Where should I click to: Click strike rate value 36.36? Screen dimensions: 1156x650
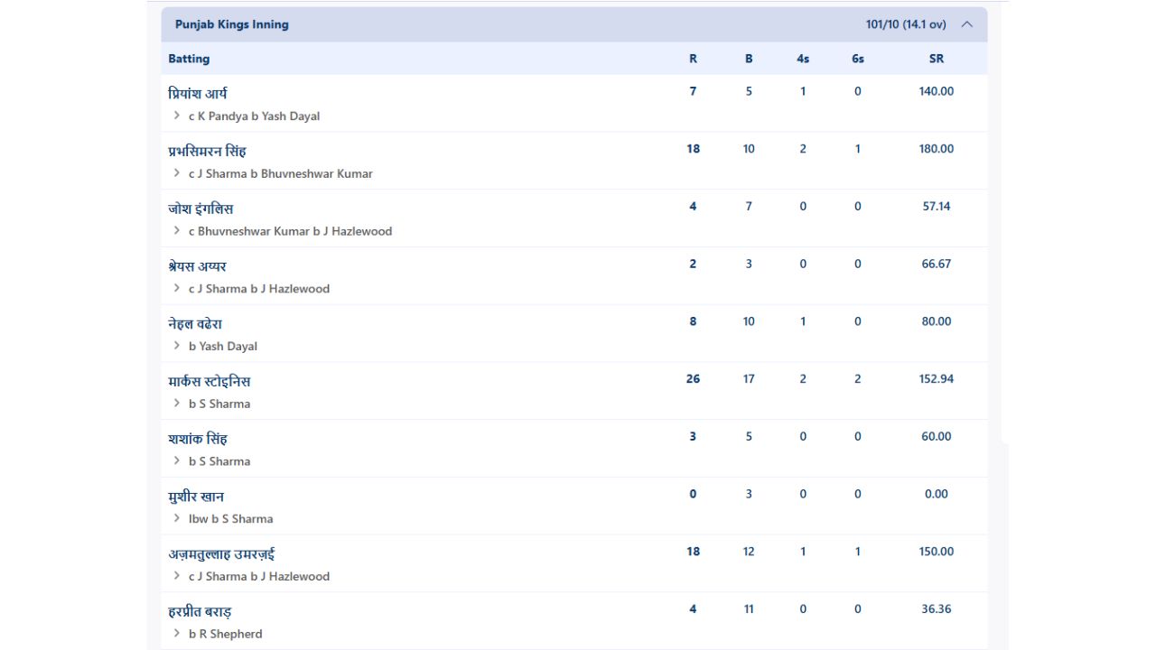[937, 609]
